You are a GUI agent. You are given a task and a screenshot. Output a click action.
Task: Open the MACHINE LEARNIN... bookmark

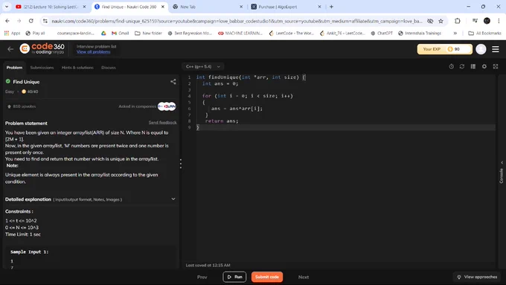pos(240,33)
